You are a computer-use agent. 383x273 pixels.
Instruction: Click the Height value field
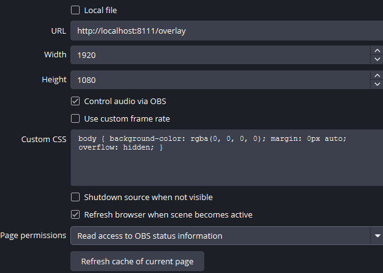tap(218, 80)
